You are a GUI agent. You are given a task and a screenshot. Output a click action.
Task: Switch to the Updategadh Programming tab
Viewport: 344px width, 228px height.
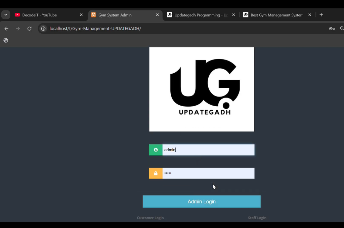coord(201,15)
